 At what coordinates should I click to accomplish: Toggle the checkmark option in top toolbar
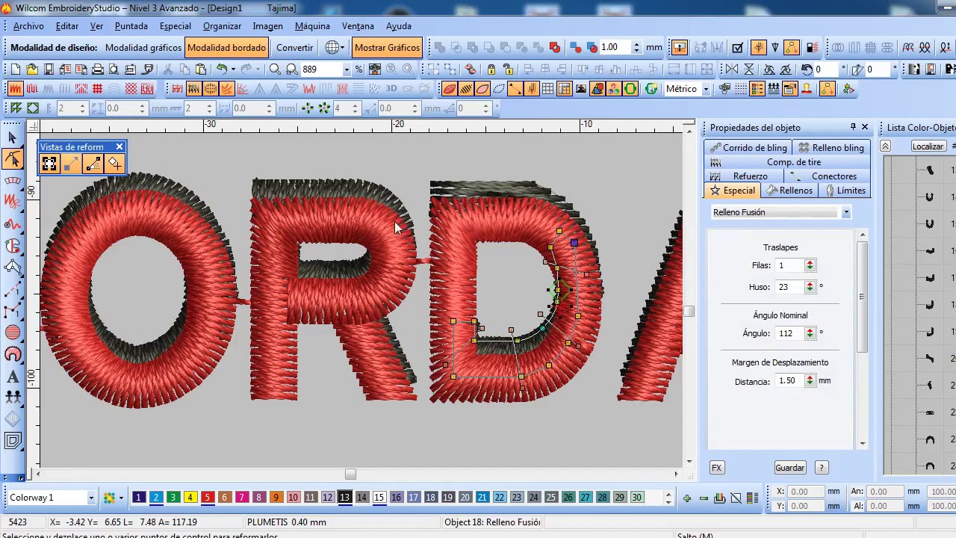tap(737, 47)
